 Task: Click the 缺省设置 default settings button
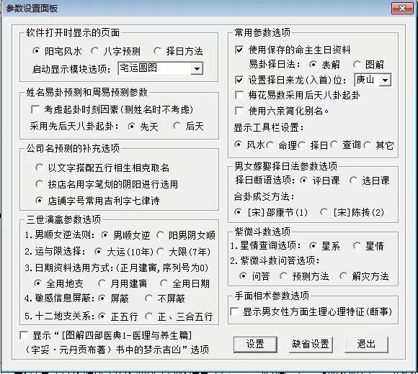point(311,345)
